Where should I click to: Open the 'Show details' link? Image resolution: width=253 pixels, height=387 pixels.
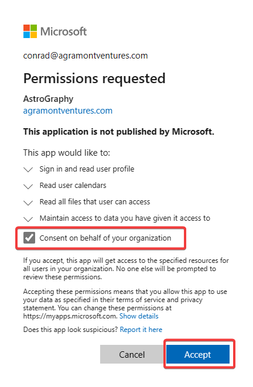tap(139, 316)
